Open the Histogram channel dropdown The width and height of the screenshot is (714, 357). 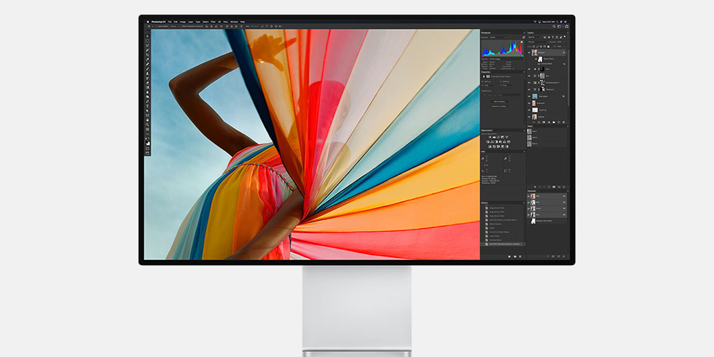499,37
